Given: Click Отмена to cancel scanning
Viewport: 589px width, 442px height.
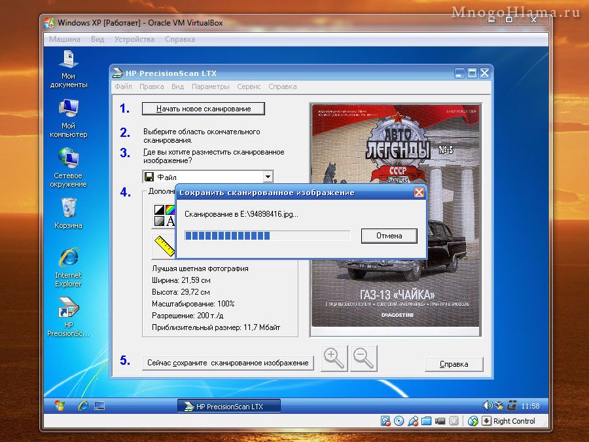Looking at the screenshot, I should point(389,236).
